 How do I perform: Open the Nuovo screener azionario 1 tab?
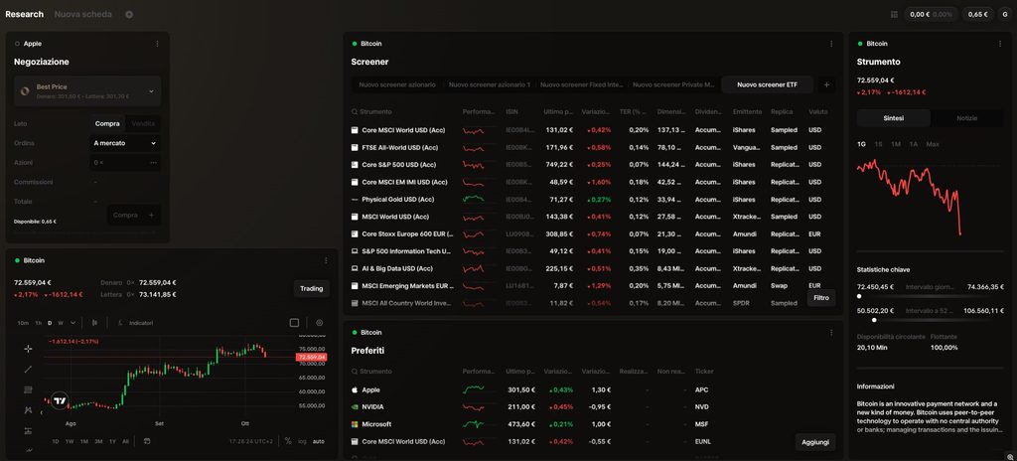[x=489, y=84]
